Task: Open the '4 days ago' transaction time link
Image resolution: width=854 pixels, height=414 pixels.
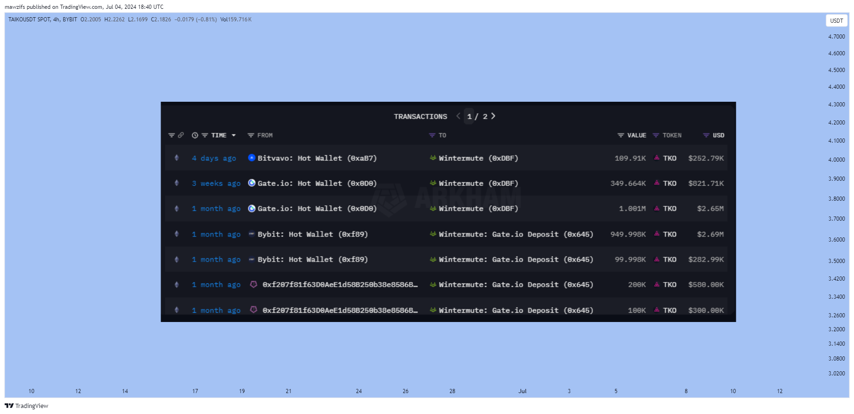Action: click(x=214, y=158)
